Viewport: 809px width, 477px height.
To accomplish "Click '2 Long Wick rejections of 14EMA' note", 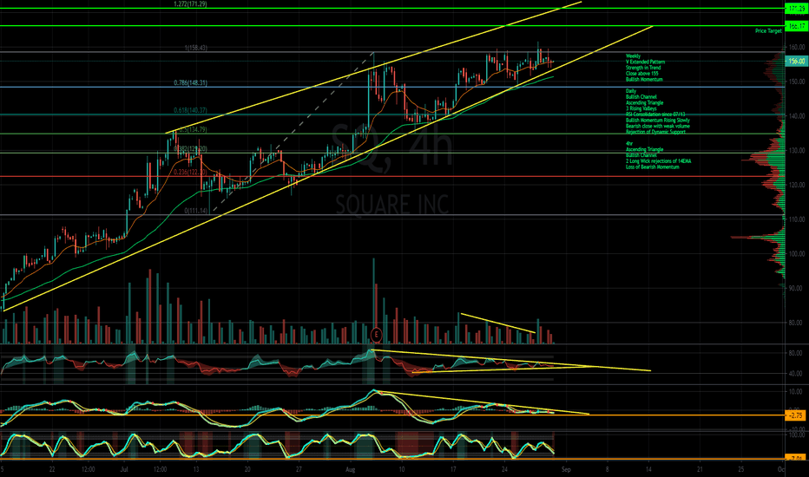I will pos(658,161).
